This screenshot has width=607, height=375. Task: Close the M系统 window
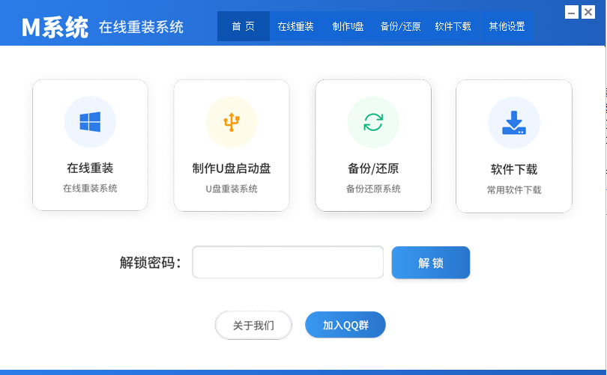(588, 13)
